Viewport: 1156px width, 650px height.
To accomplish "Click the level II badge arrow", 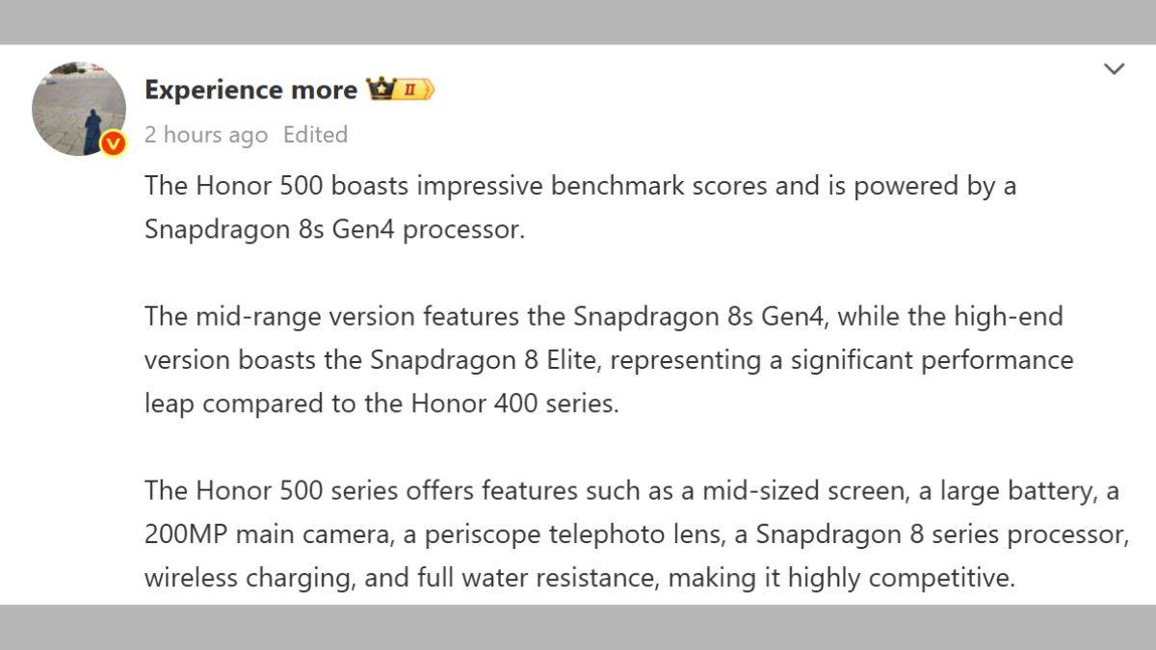I will coord(415,90).
